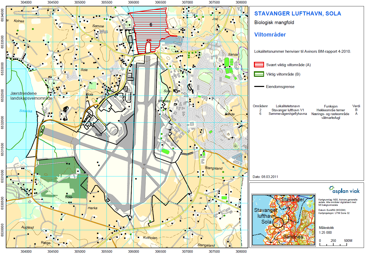The height and width of the screenshot is (255, 366).
Task: Click the blue 'Solavika' water label
Action: pos(26,111)
